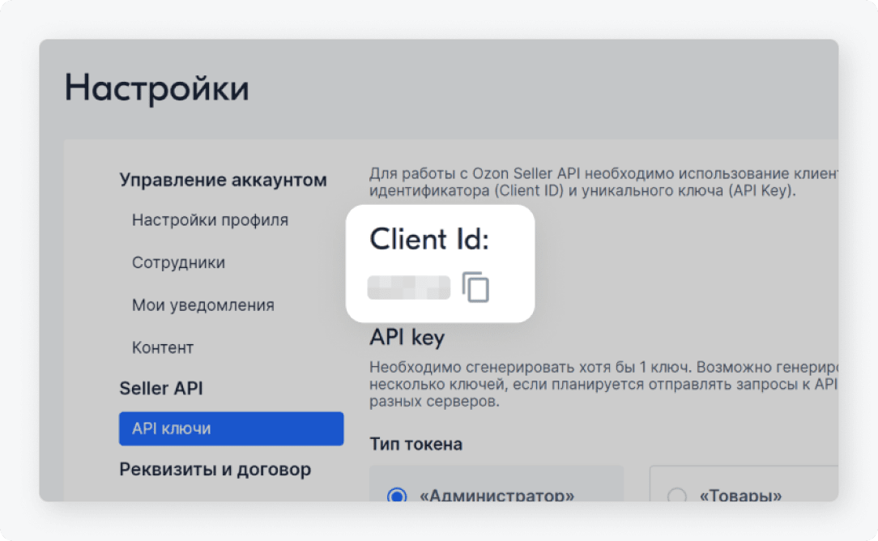Click the blurred Client Id value
This screenshot has height=541, width=878.
click(408, 288)
